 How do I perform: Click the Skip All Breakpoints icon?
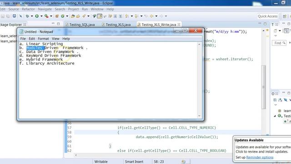coord(20,16)
